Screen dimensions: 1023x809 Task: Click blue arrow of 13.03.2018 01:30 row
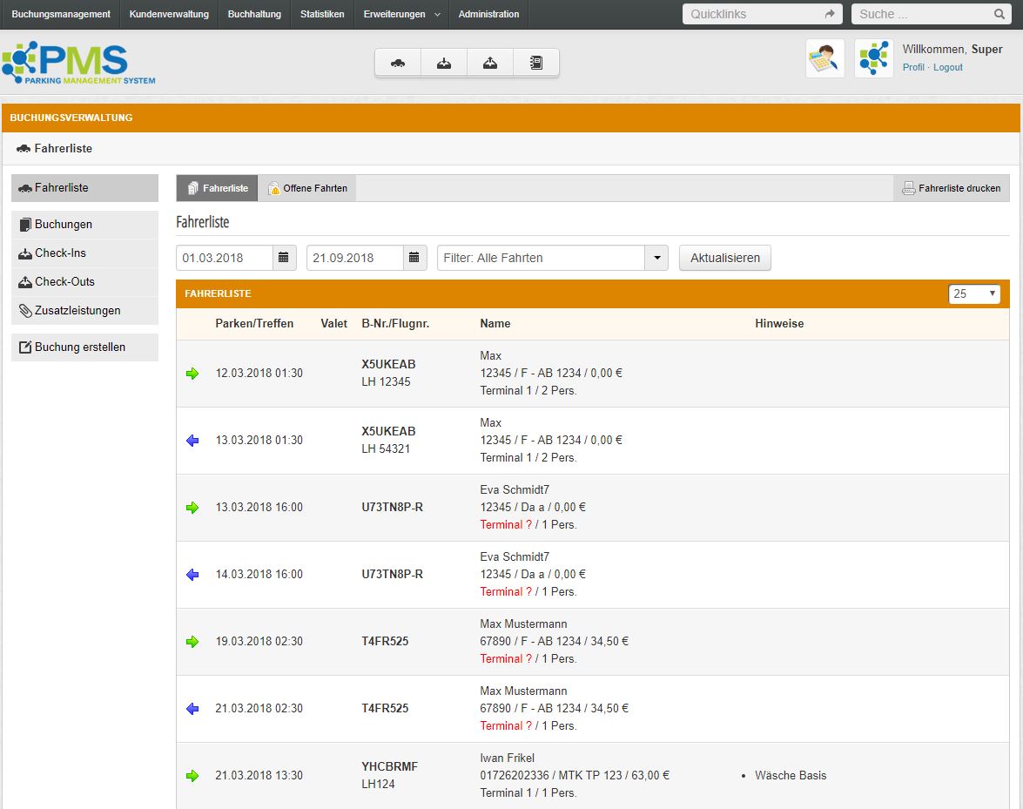point(192,441)
